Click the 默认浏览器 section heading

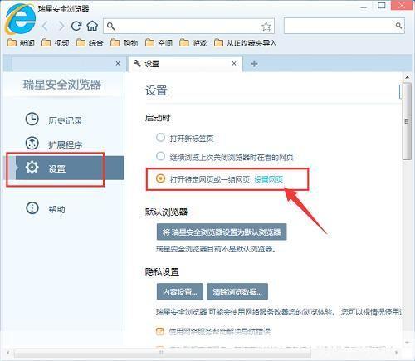click(166, 212)
